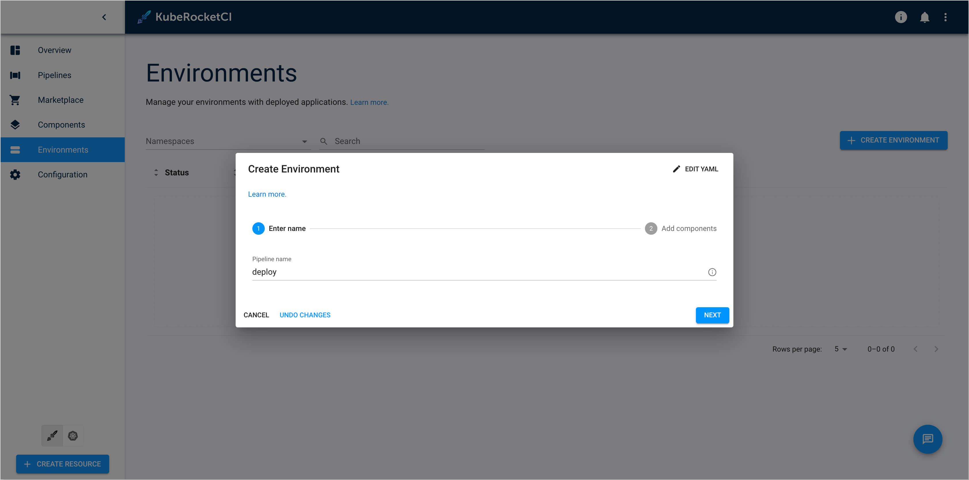Click the Kubernetes cluster icon bottom left
The height and width of the screenshot is (480, 969).
[x=73, y=435]
